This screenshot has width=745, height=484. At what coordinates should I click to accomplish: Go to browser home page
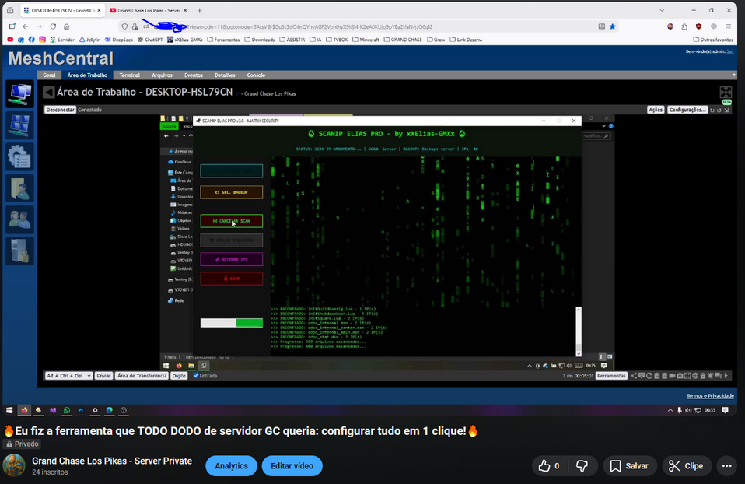point(67,26)
